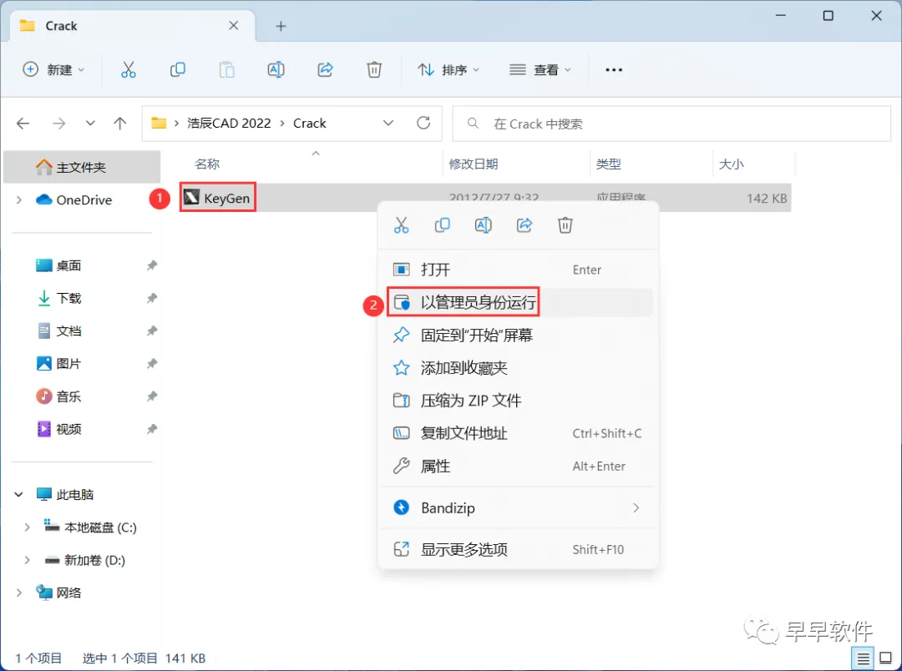Unpin 桌面 via its pin icon
The height and width of the screenshot is (671, 902).
click(151, 265)
